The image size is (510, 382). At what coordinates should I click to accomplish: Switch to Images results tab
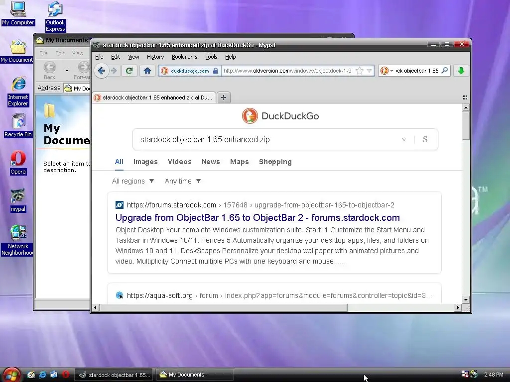pos(145,162)
